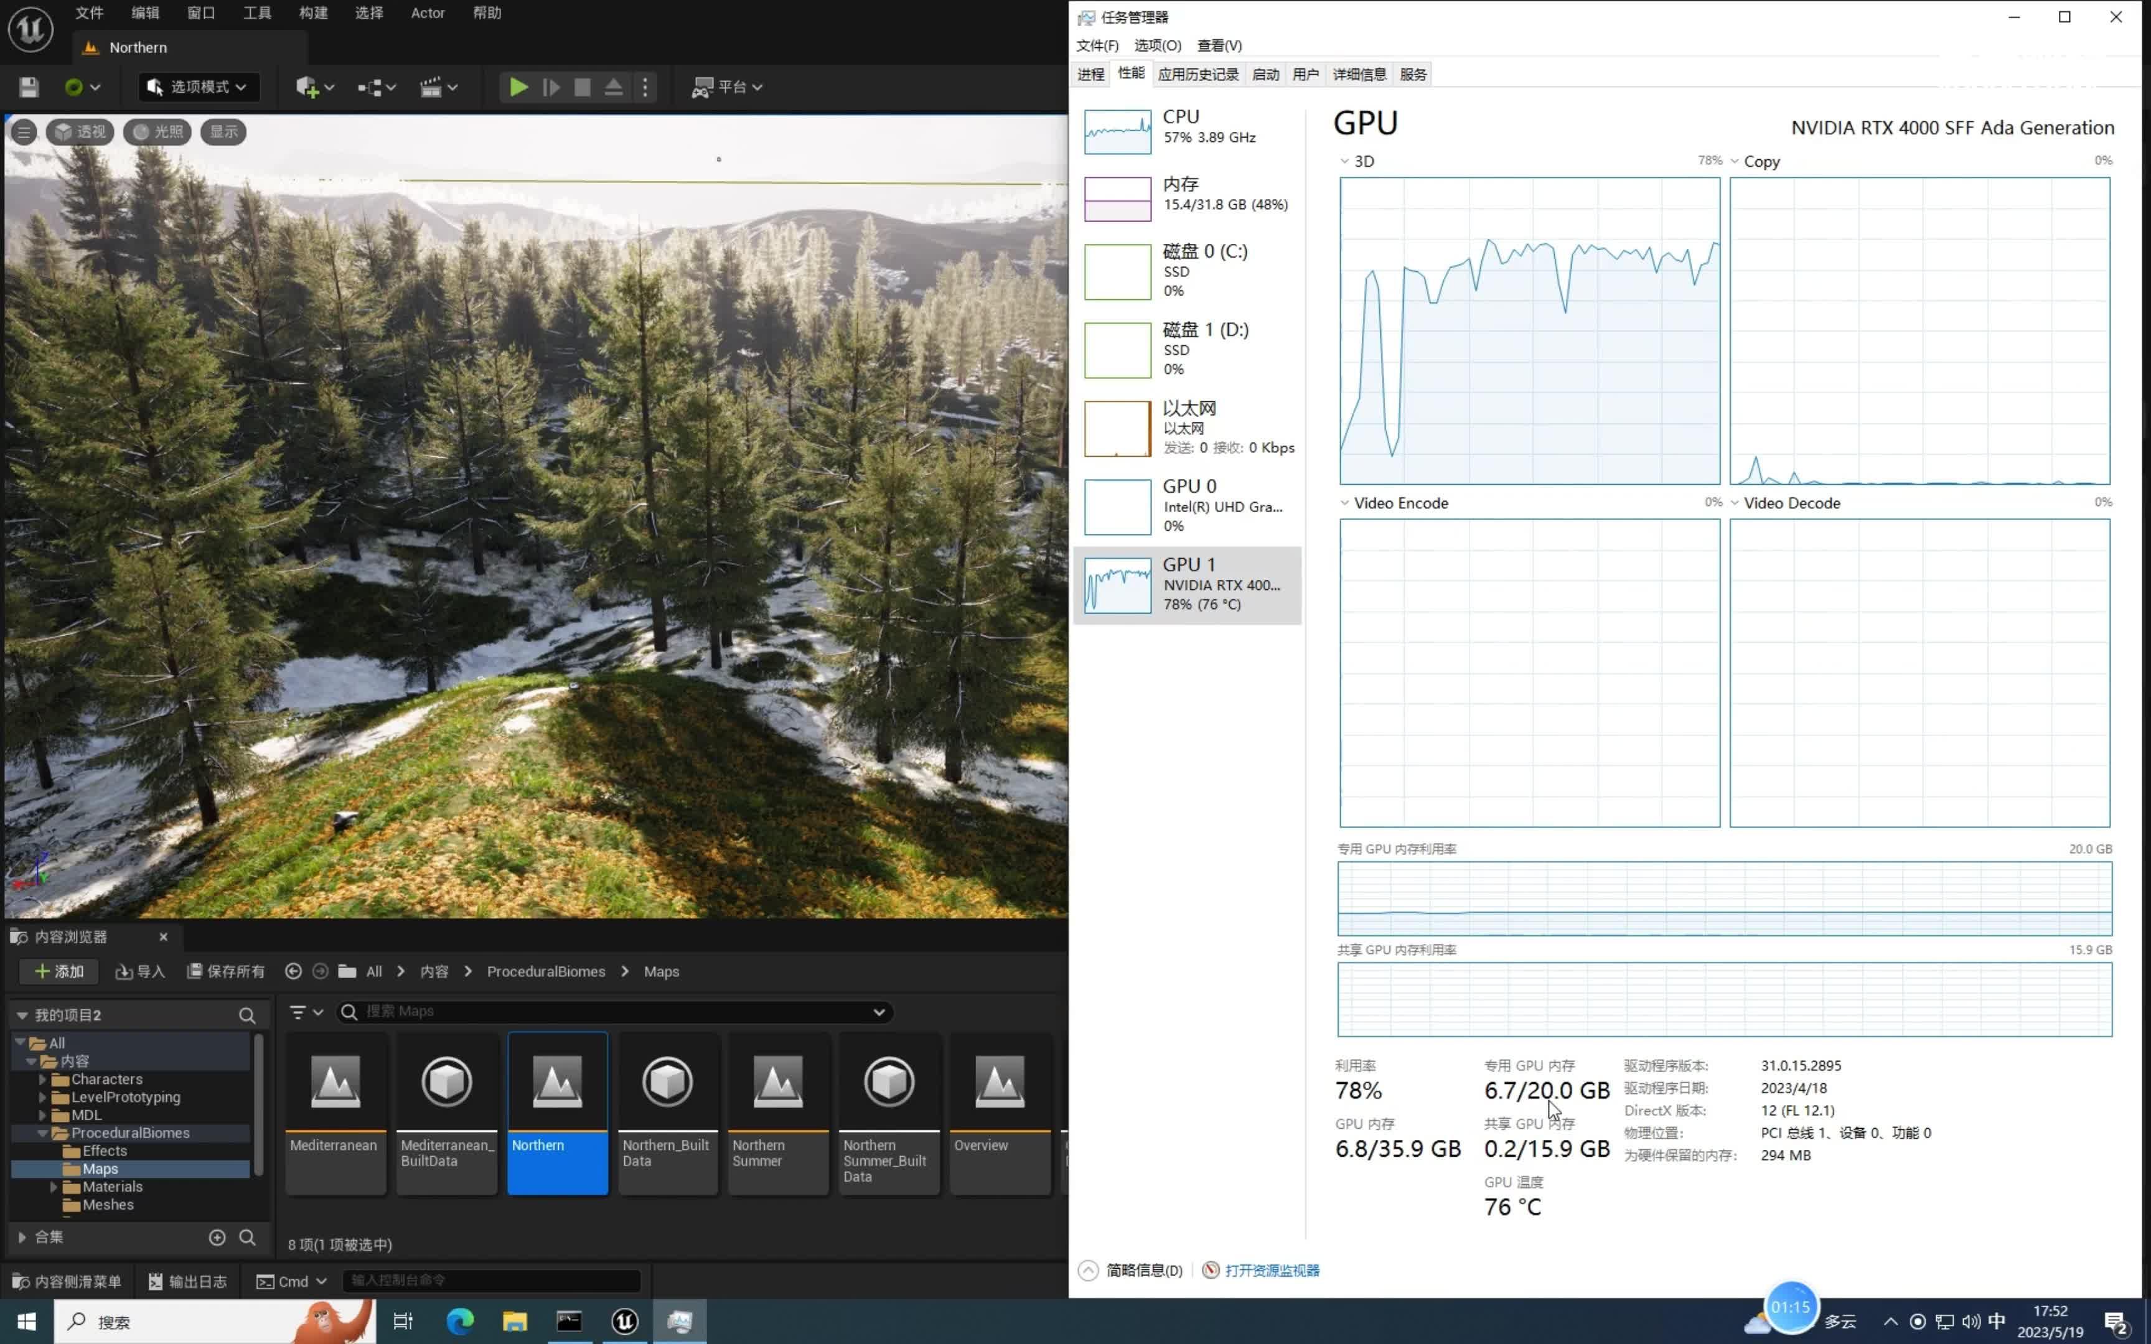Click the cinematics clapperboard icon
The image size is (2151, 1344).
[x=431, y=87]
